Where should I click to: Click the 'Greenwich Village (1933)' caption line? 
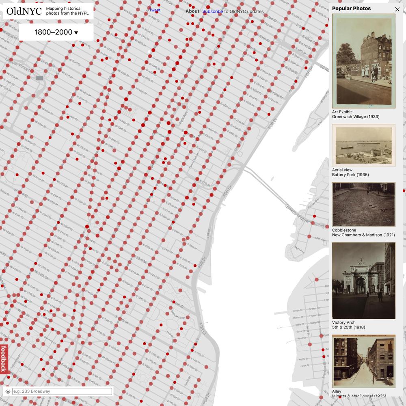(x=356, y=117)
